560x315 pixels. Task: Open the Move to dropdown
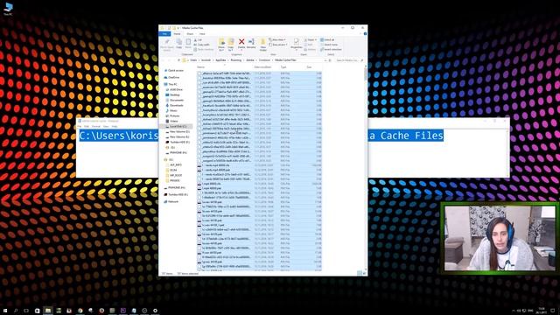[x=221, y=45]
